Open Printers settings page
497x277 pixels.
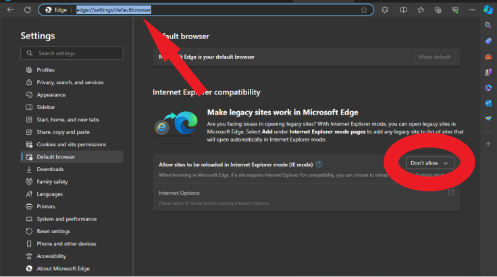point(72,206)
